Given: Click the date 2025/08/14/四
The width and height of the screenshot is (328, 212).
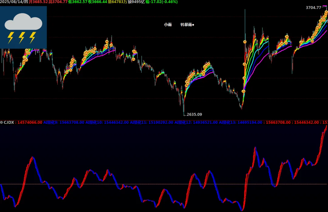Looking at the screenshot, I should (14, 2).
